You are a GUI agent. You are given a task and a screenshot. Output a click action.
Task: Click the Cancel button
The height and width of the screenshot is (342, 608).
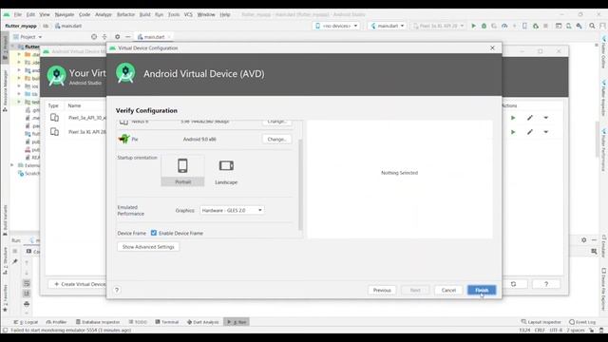tap(448, 290)
